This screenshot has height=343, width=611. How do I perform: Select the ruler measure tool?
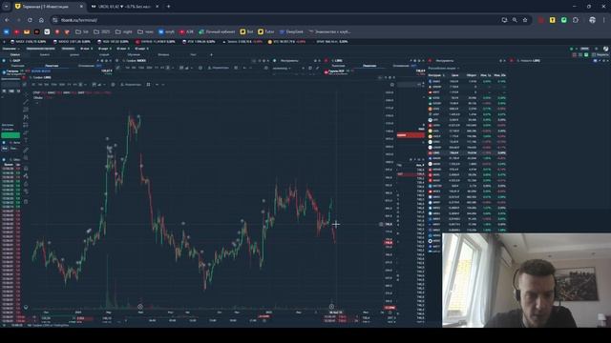[x=26, y=151]
